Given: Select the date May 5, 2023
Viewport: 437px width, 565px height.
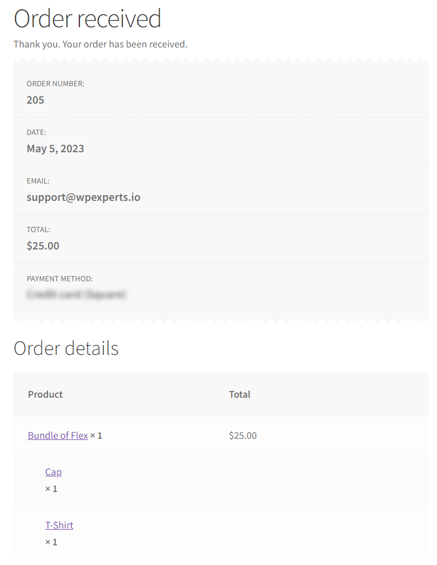Looking at the screenshot, I should pyautogui.click(x=55, y=148).
